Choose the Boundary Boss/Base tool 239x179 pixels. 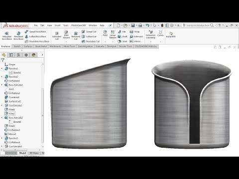[x=37, y=41]
